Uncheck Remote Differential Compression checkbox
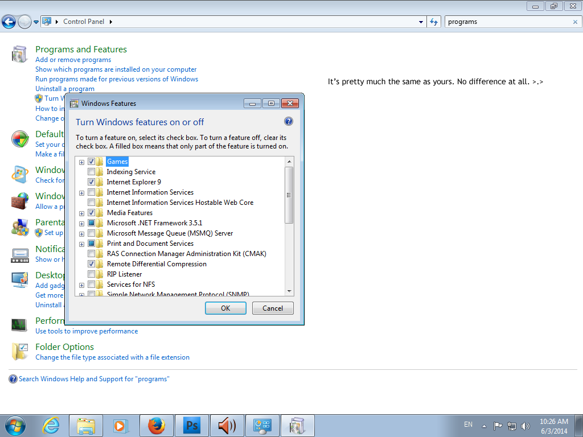The image size is (583, 437). tap(91, 263)
